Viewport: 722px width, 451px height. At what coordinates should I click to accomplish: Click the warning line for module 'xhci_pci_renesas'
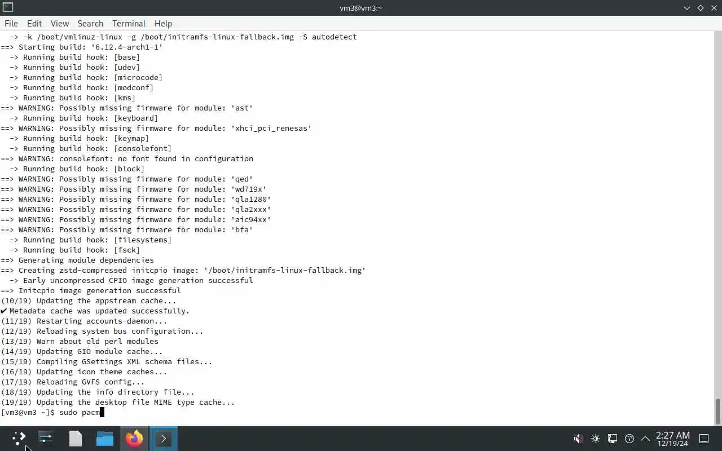point(156,128)
